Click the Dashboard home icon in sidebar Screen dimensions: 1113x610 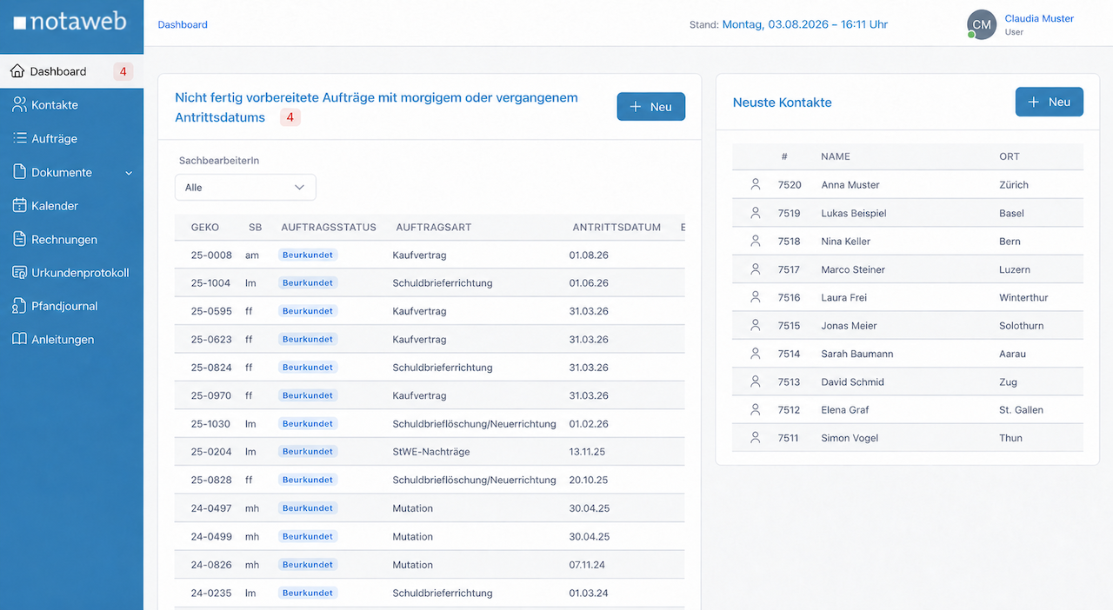[17, 71]
